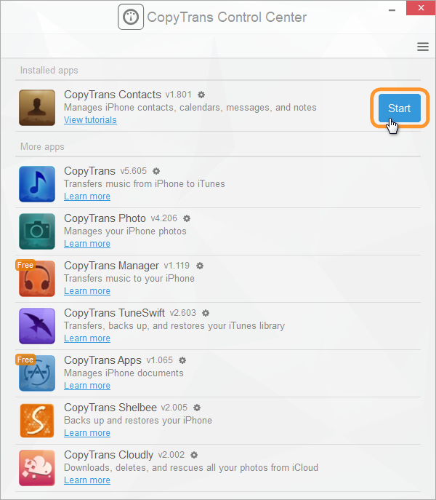Image resolution: width=436 pixels, height=500 pixels.
Task: Close the Control Center window
Action: pos(421,8)
